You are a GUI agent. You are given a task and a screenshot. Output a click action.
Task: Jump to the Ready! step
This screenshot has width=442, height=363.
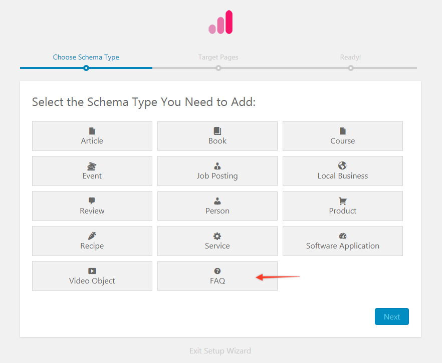click(350, 57)
